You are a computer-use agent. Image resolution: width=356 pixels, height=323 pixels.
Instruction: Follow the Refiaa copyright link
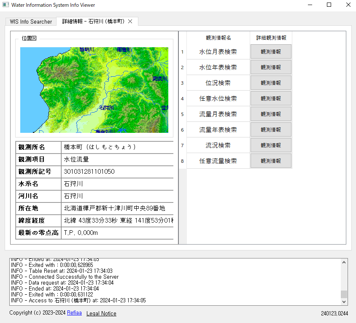click(x=74, y=313)
